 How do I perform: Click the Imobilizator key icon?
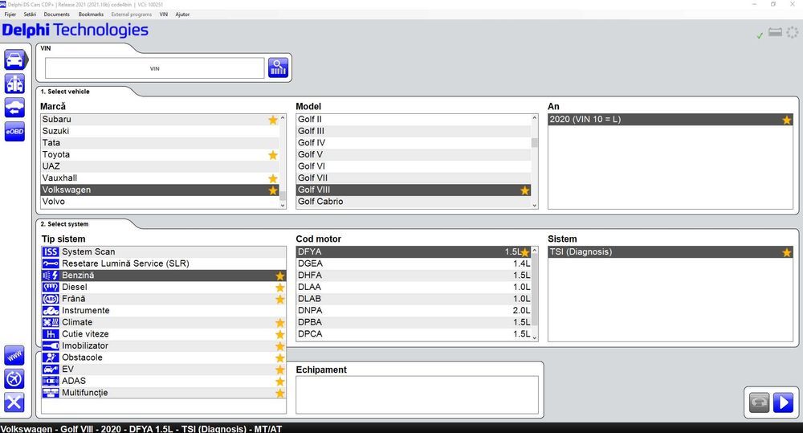pos(51,346)
